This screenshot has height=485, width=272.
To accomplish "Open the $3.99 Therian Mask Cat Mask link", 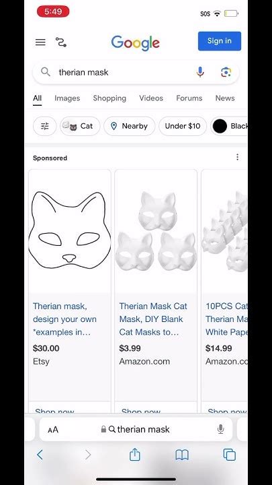I will tap(153, 319).
